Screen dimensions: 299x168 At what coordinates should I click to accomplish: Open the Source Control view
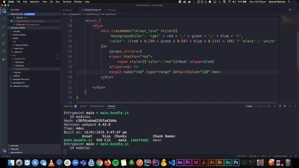(x=4, y=27)
